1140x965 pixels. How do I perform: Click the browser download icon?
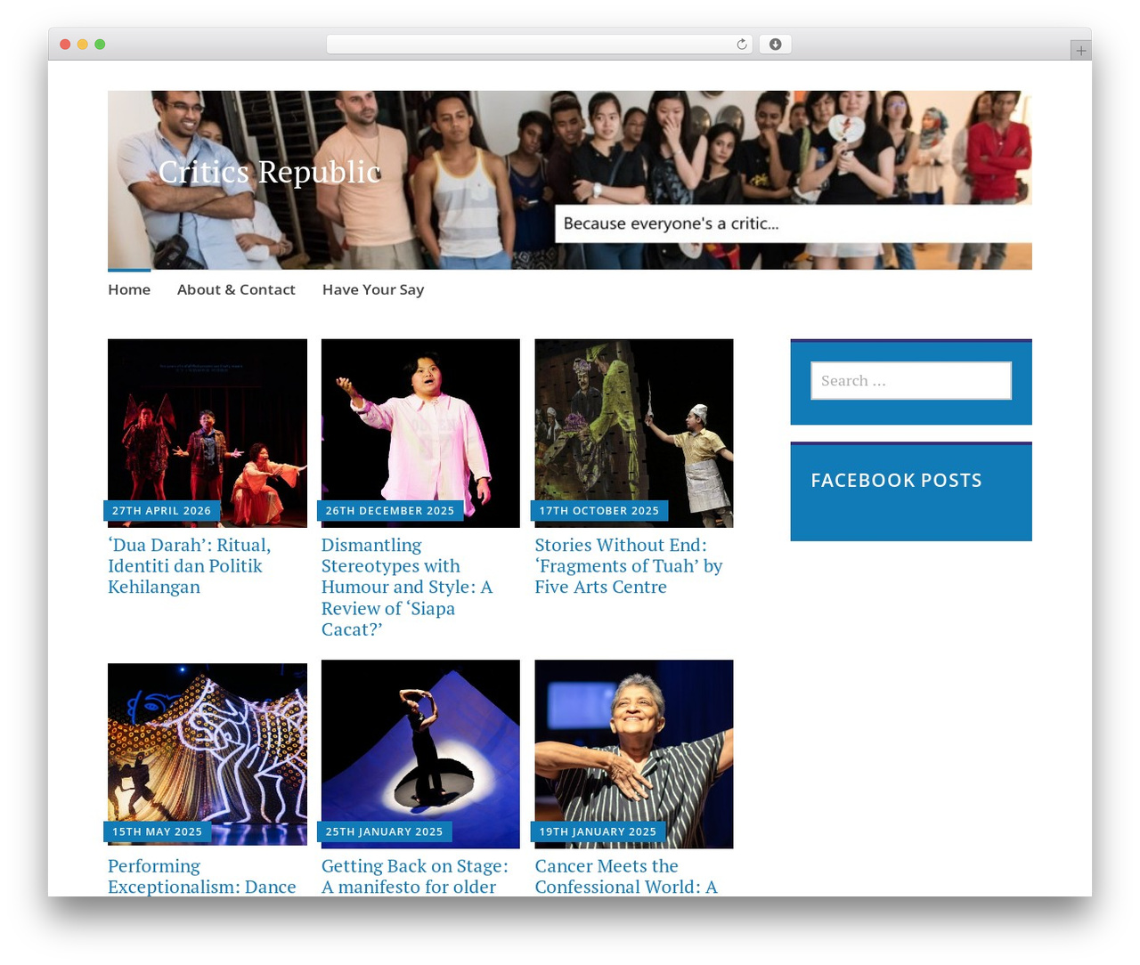point(776,45)
